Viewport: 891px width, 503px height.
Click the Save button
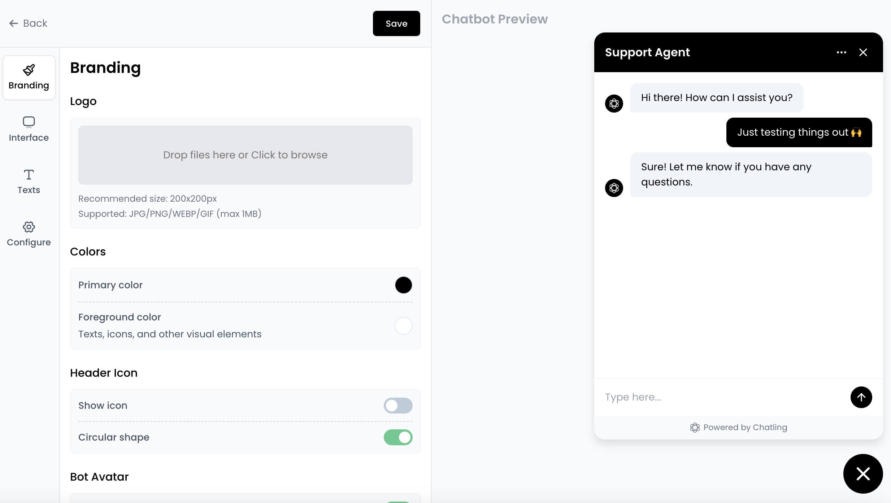pyautogui.click(x=396, y=23)
